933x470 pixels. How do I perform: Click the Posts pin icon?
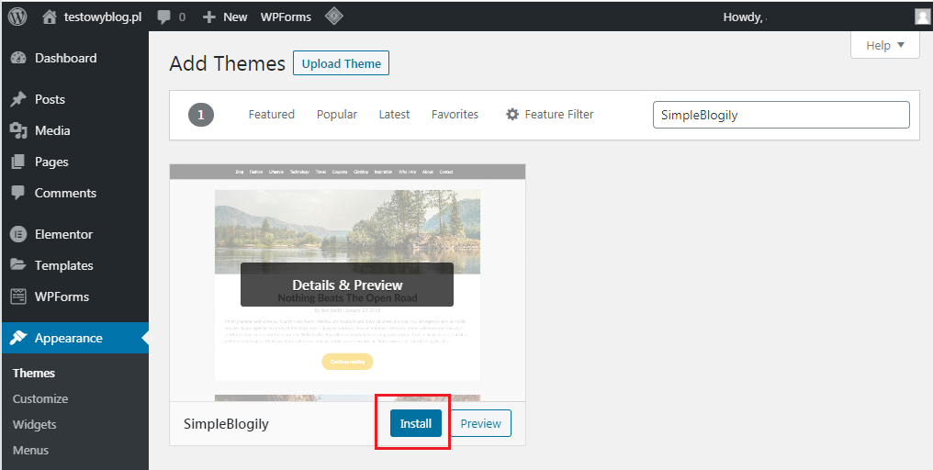pyautogui.click(x=18, y=99)
